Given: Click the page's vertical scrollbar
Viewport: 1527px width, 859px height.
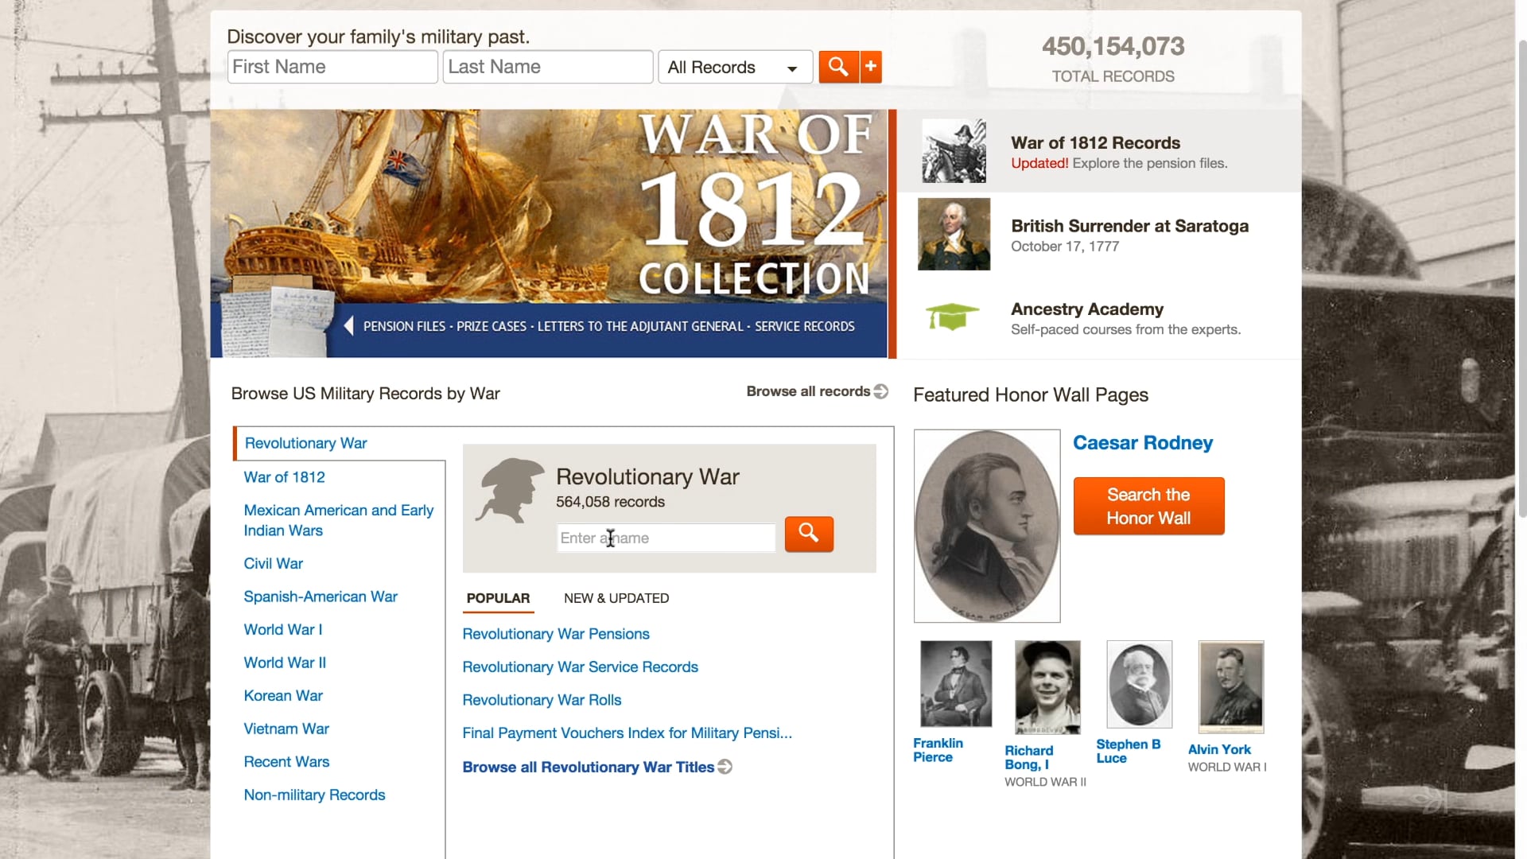Looking at the screenshot, I should 1521,278.
